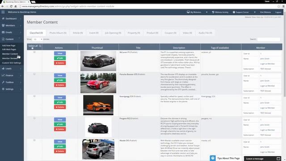The height and width of the screenshot is (161, 286).
Task: Expand the Finance menu chevron
Action: tap(21, 76)
